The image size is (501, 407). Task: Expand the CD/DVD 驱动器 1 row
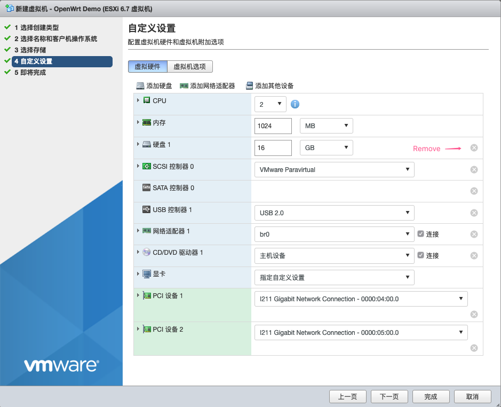138,252
